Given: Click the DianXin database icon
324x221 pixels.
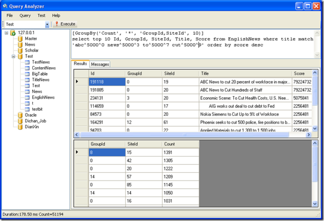Looking at the screenshot, I should coord(20,127).
